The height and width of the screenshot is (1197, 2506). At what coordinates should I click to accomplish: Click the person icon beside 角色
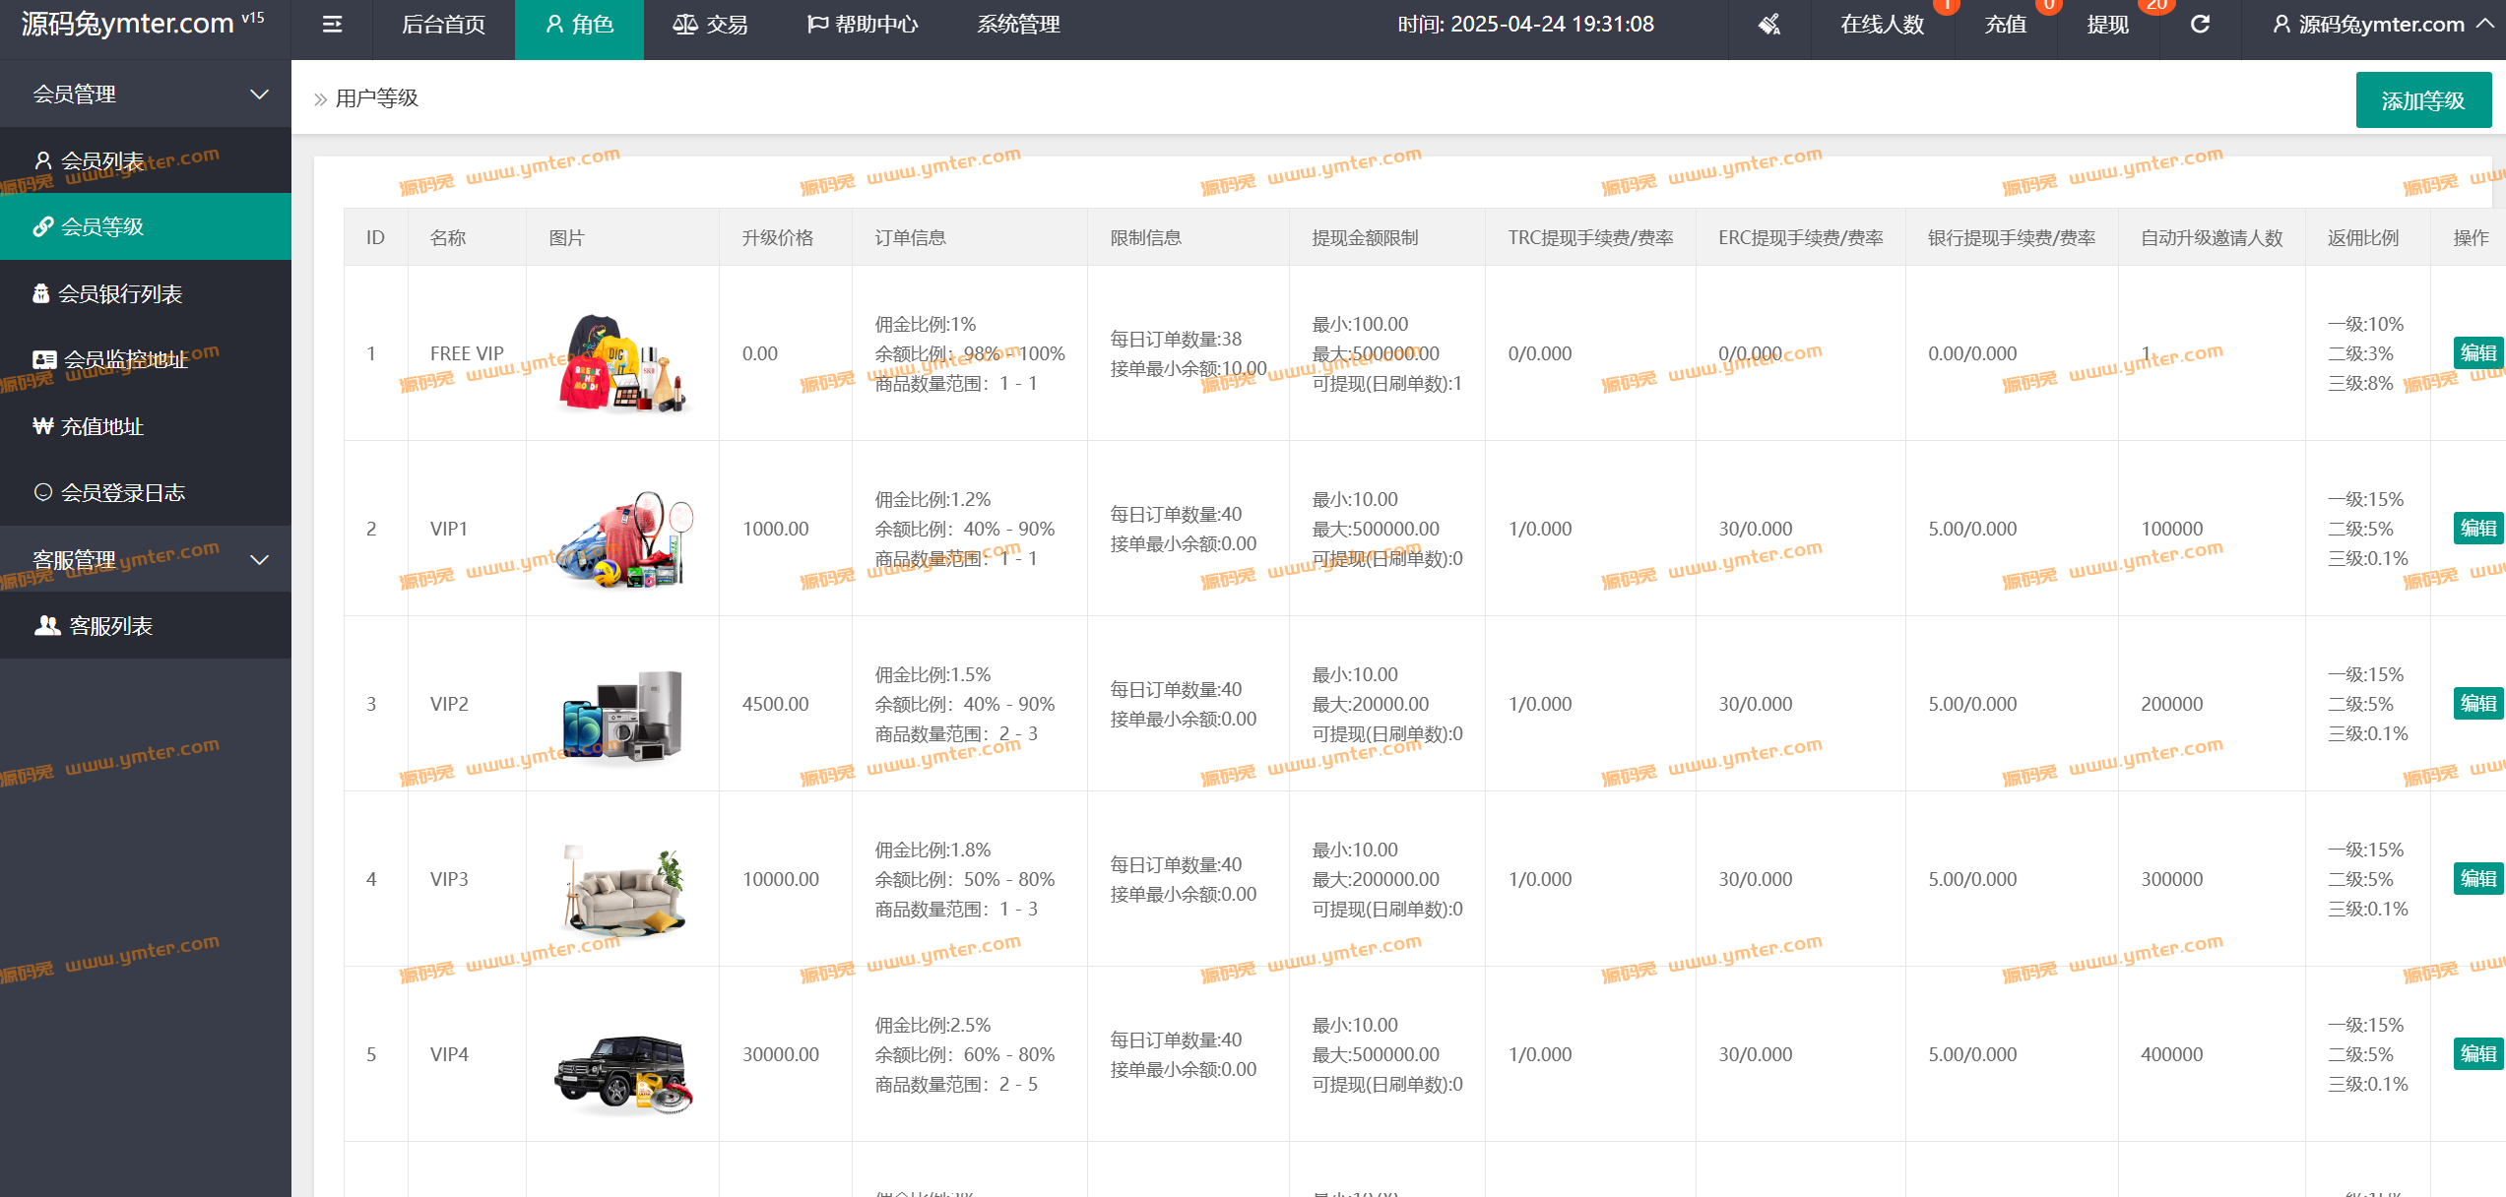(555, 25)
